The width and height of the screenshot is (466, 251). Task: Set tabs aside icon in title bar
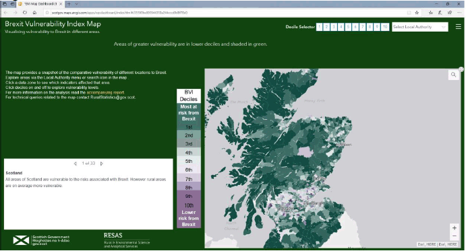13,4
